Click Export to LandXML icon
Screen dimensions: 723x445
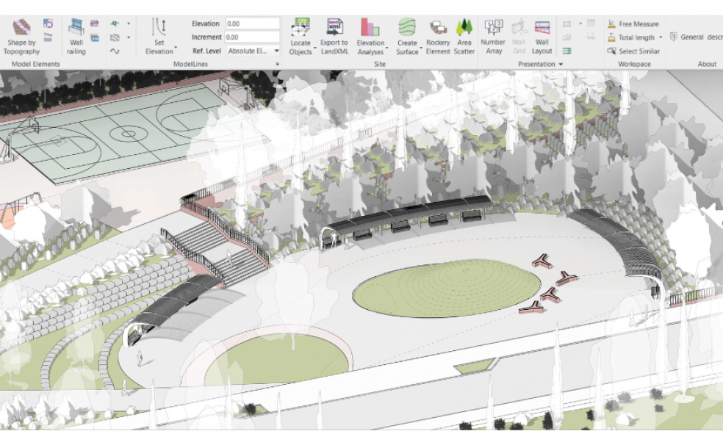point(334,36)
